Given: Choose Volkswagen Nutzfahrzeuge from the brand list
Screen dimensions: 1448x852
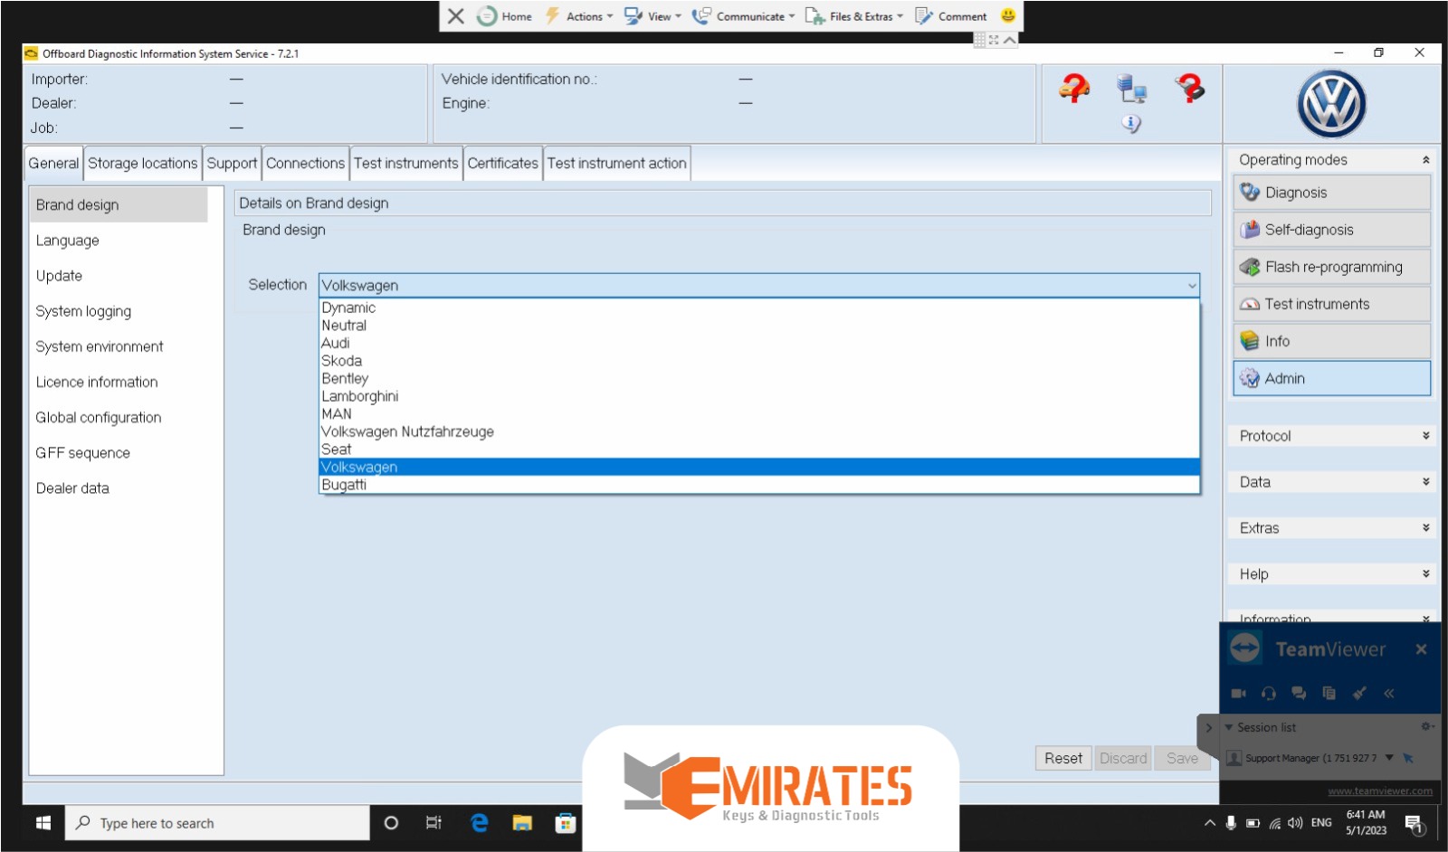Looking at the screenshot, I should (x=759, y=431).
